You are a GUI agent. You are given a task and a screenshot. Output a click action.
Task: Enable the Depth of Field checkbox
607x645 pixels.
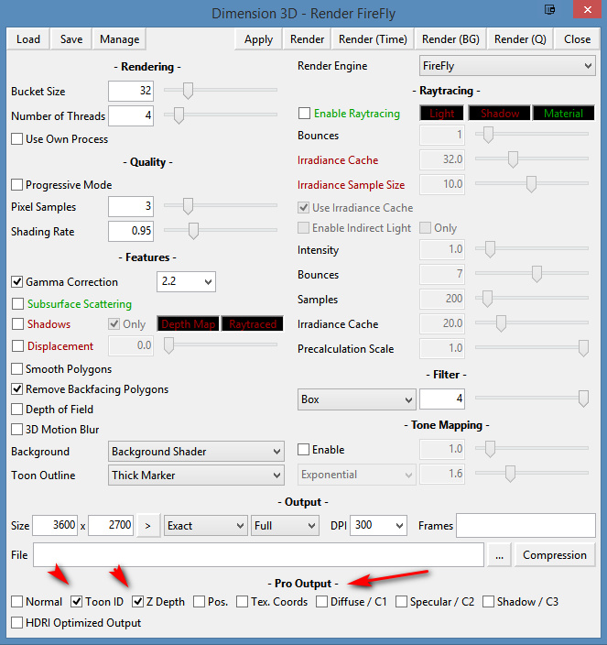point(17,410)
